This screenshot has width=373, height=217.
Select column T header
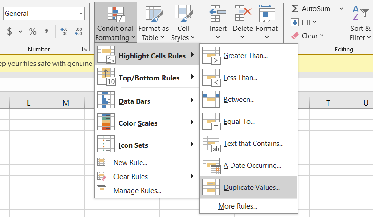click(x=328, y=103)
